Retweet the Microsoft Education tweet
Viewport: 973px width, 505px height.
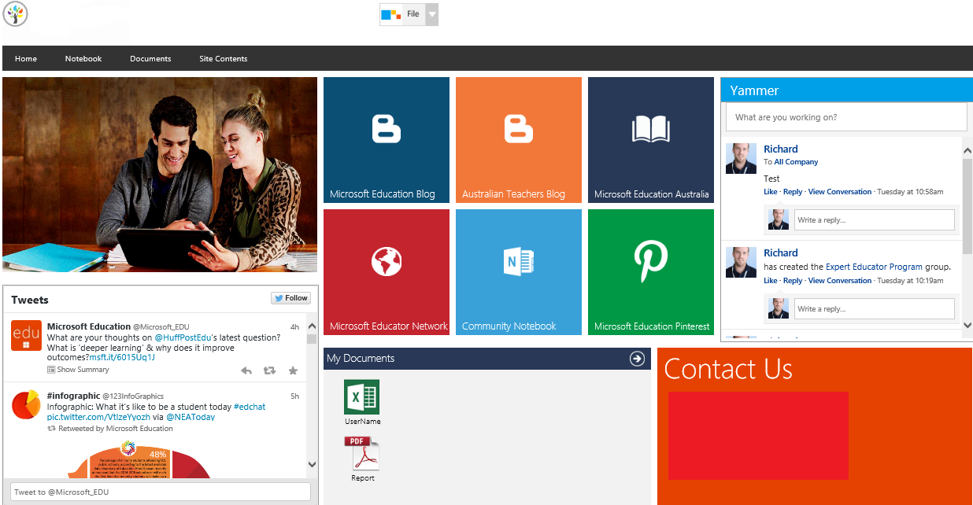[269, 370]
